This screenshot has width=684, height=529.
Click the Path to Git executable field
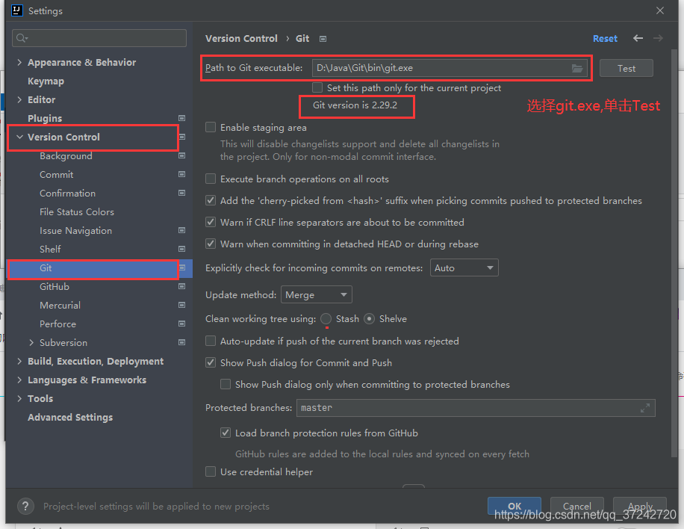pos(450,68)
